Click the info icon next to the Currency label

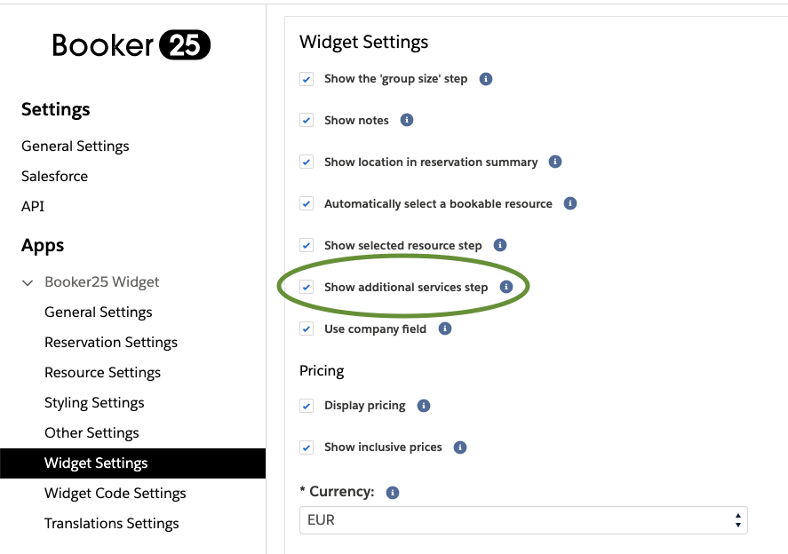(x=392, y=491)
